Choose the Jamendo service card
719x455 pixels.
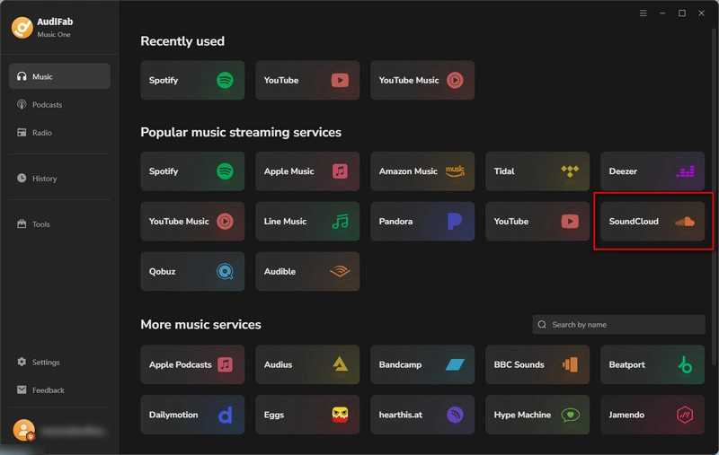(652, 415)
